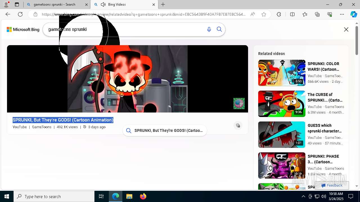Screen dimensions: 360x202
Task: Open the tab actions menu icon
Action: pyautogui.click(x=17, y=4)
